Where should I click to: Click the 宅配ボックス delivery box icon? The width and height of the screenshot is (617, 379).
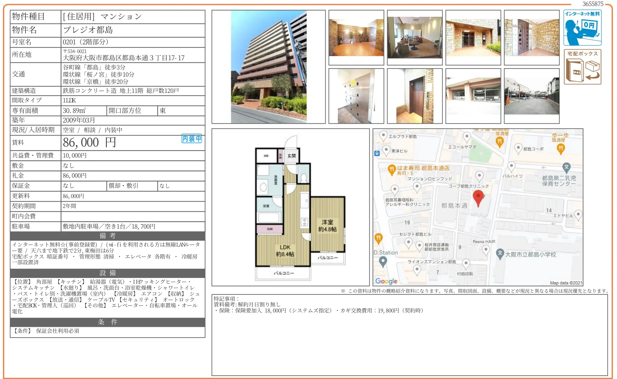click(x=582, y=67)
